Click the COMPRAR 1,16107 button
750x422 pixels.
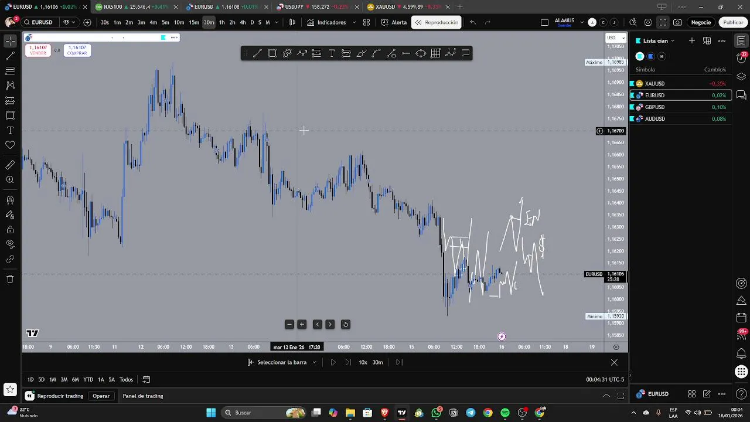point(77,50)
